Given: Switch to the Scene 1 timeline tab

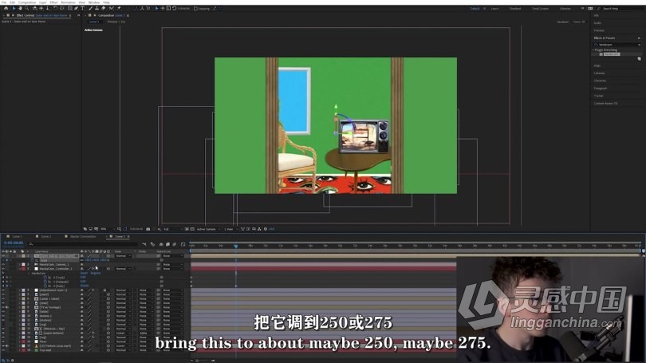Looking at the screenshot, I should tap(17, 236).
